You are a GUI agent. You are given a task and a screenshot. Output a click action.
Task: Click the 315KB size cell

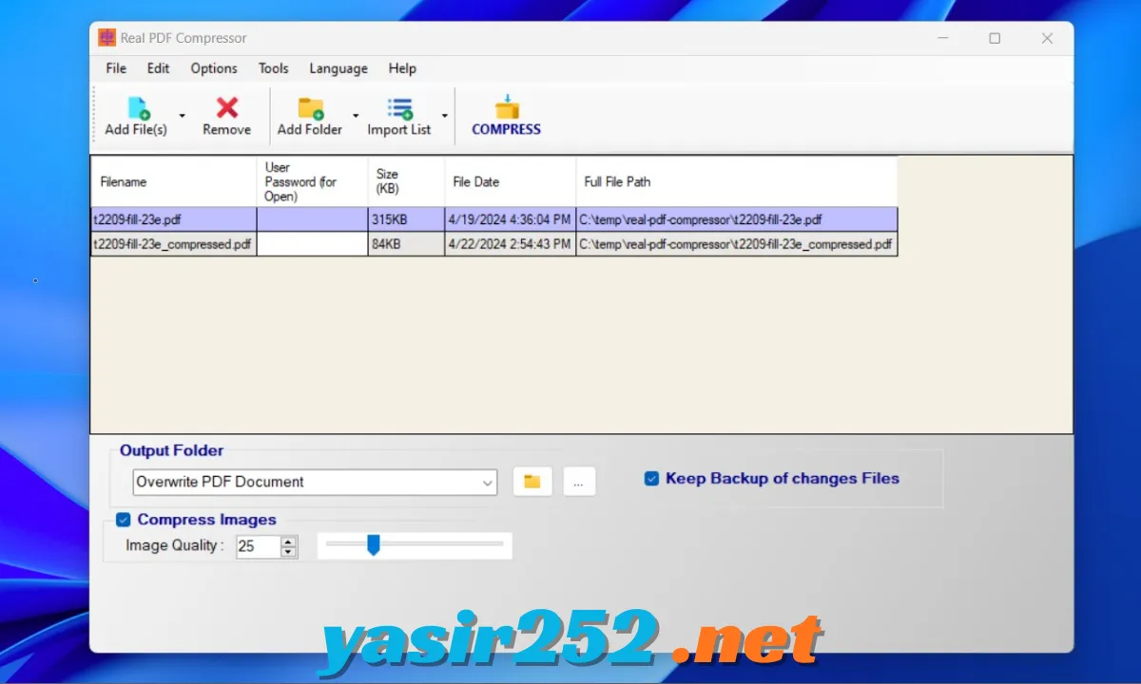(x=407, y=219)
